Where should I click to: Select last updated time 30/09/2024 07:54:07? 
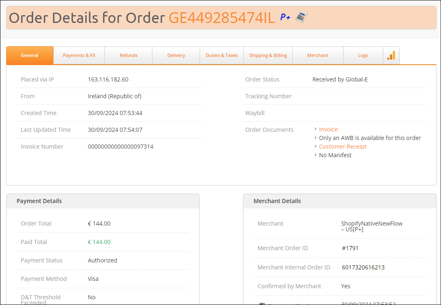(x=115, y=130)
